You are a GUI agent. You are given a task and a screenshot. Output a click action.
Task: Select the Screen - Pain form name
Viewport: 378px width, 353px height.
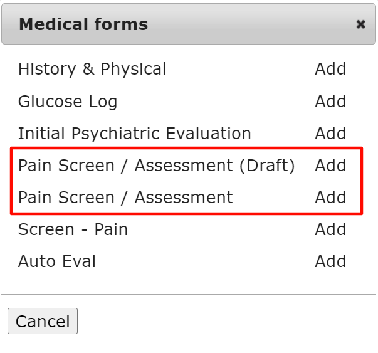coord(73,229)
